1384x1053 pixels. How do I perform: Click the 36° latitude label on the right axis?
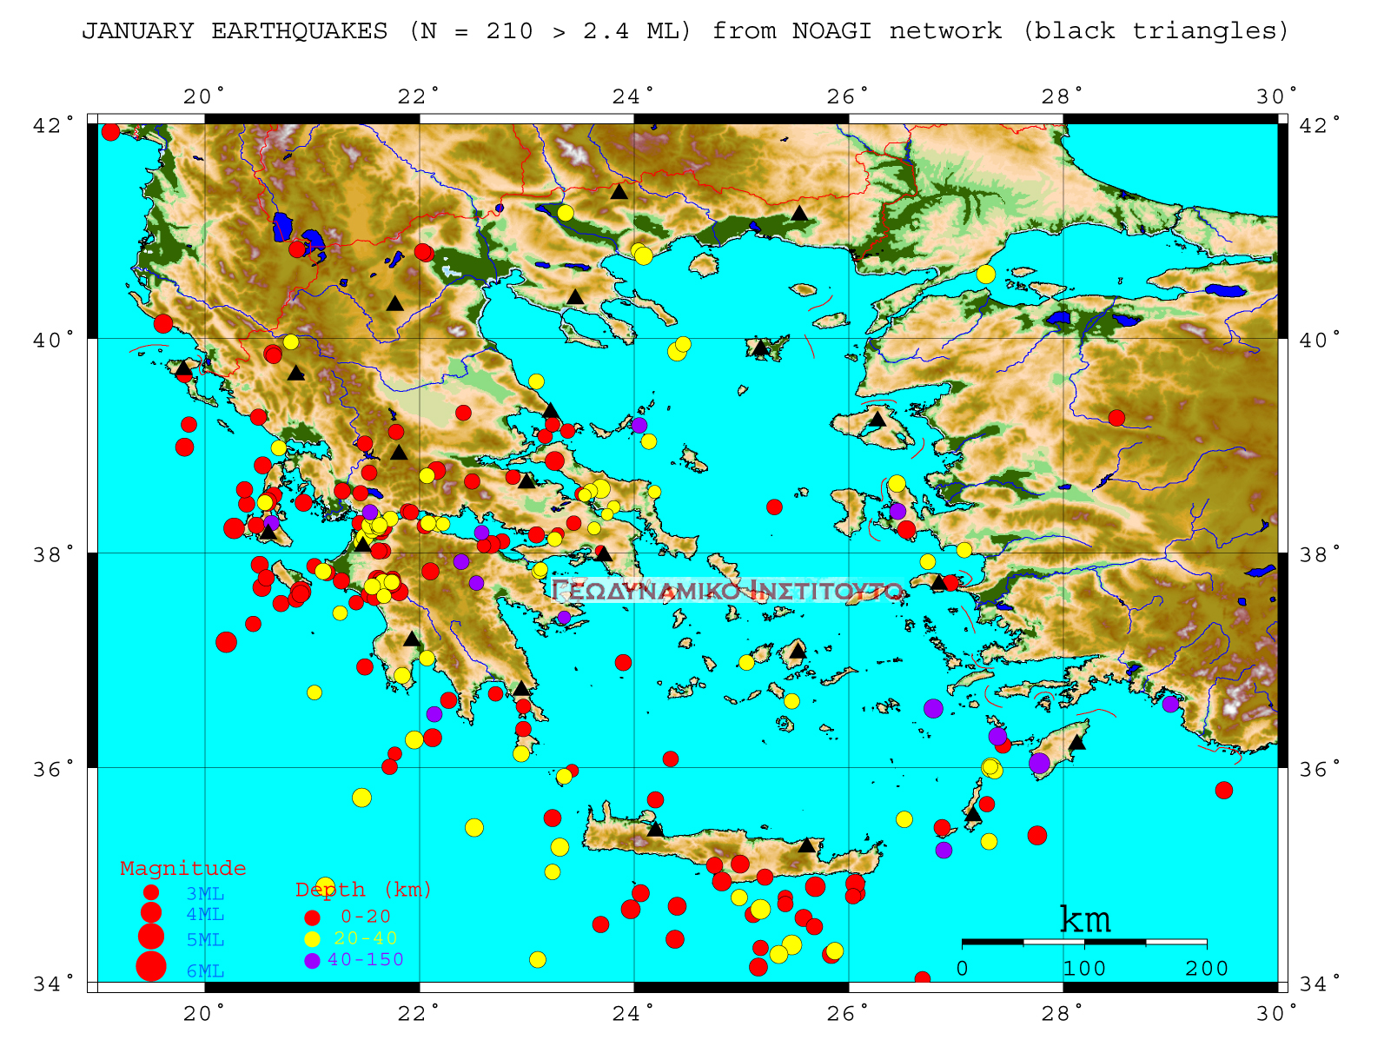pyautogui.click(x=1321, y=769)
